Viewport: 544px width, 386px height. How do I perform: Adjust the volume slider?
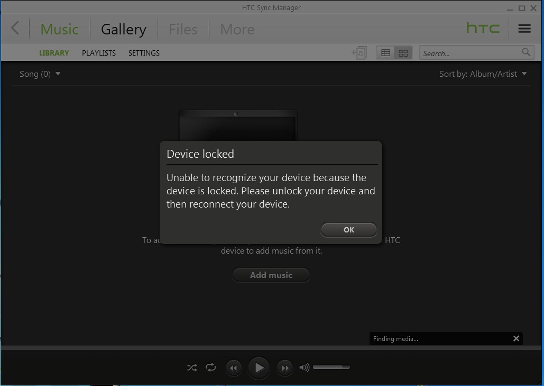[x=331, y=367]
